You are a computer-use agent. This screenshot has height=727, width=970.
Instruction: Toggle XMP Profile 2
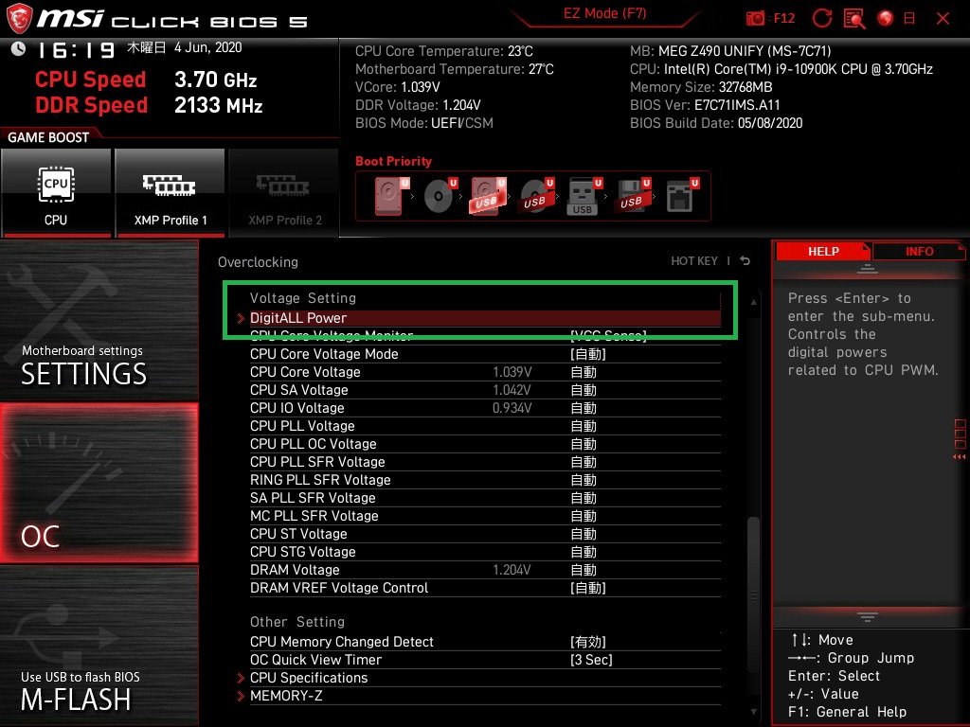coord(284,192)
